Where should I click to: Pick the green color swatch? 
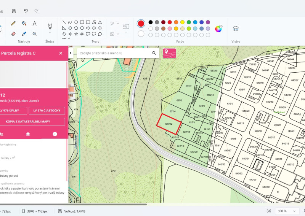tap(189, 22)
